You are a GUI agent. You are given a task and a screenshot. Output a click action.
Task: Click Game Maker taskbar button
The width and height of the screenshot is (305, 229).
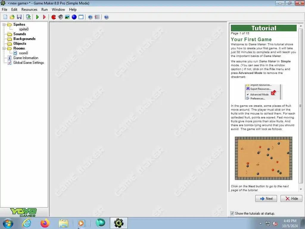pyautogui.click(x=119, y=223)
